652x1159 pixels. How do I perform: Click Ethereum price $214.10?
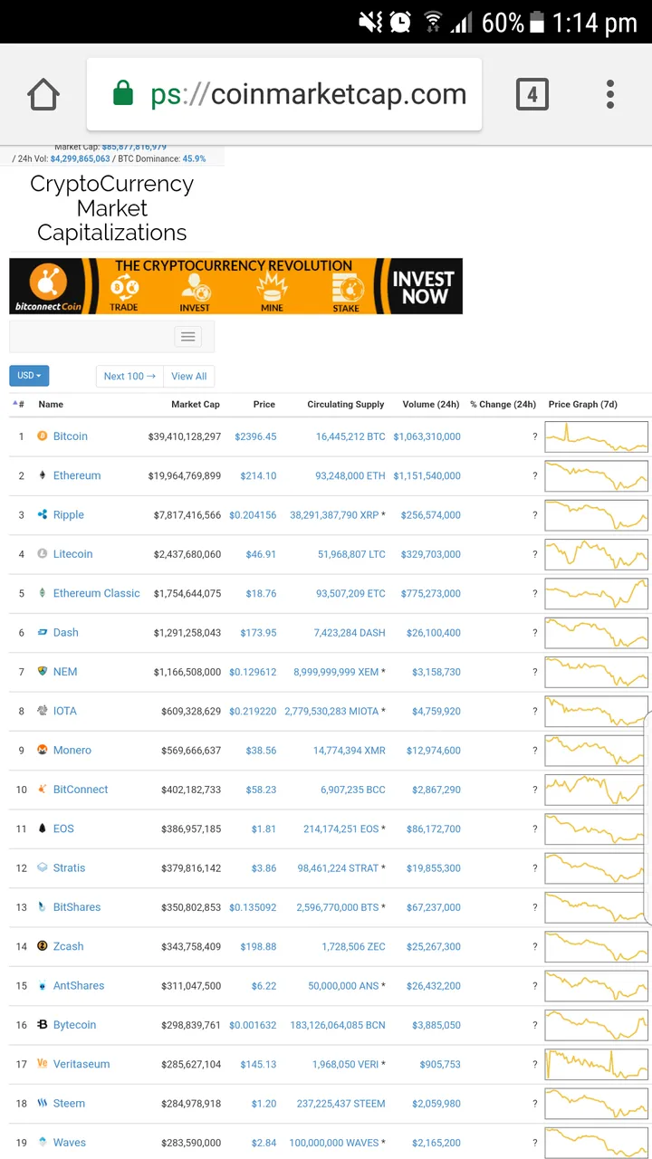point(258,475)
